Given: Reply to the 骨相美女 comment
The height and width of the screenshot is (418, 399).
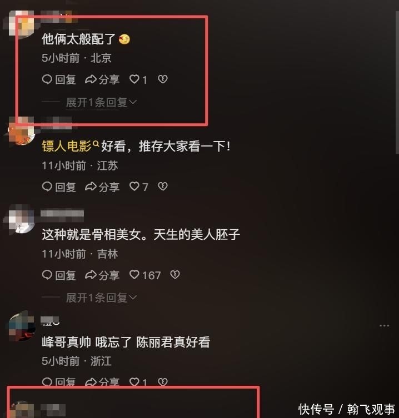Looking at the screenshot, I should [59, 275].
